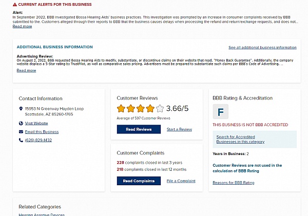The height and width of the screenshot is (216, 308).
Task: Click the envelope icon for emailing business
Action: (21, 132)
